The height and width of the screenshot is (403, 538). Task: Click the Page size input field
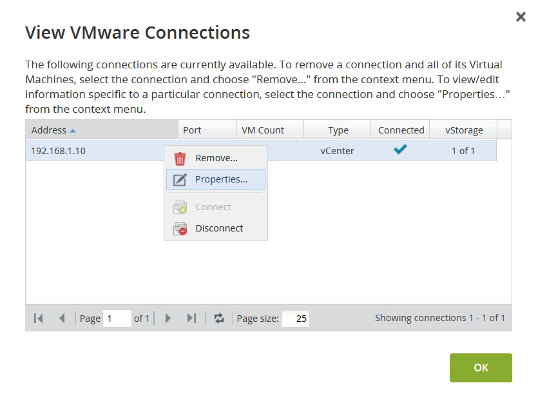click(x=295, y=319)
